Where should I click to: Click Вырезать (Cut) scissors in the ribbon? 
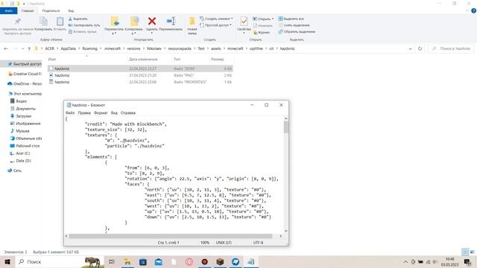78,19
